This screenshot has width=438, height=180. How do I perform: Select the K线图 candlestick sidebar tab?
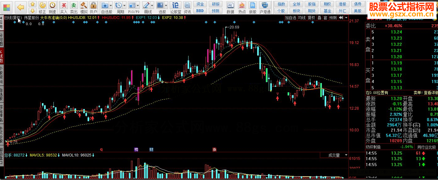(2, 56)
